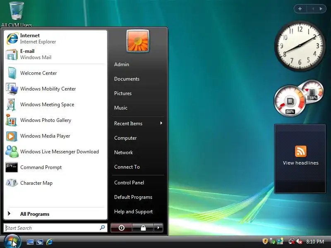Image resolution: width=331 pixels, height=248 pixels.
Task: Open Help and Support
Action: tap(133, 212)
